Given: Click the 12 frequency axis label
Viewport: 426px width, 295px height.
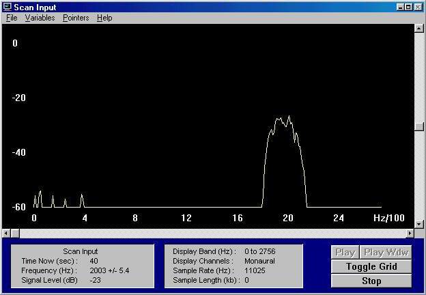Looking at the screenshot, I should tap(186, 218).
